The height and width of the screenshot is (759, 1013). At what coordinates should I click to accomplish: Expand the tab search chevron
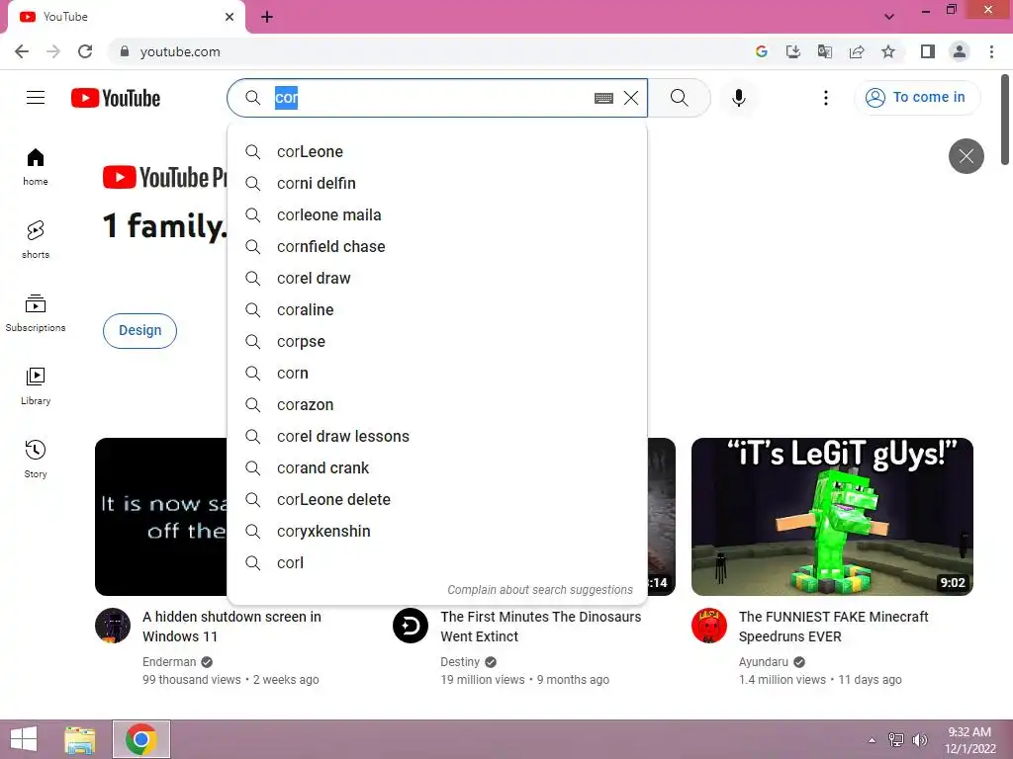[x=889, y=17]
